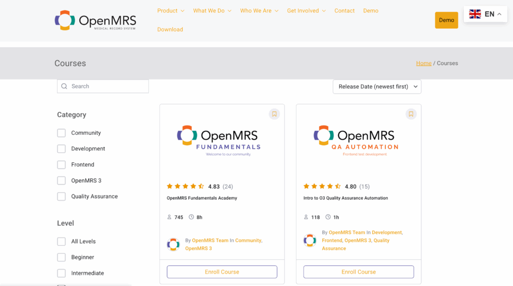The width and height of the screenshot is (513, 286).
Task: Expand the What We Do menu
Action: click(x=212, y=11)
